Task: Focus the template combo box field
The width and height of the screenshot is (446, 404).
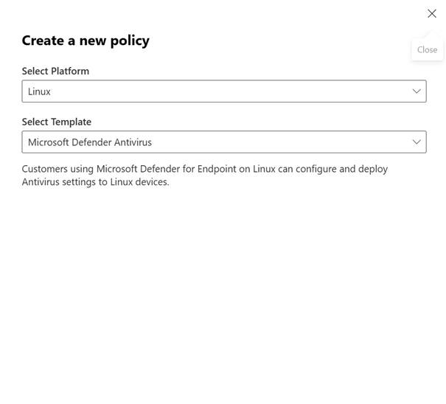Action: (x=224, y=142)
